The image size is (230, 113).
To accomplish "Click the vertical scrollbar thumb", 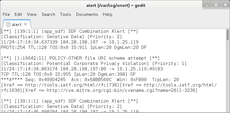I will 228,35.
